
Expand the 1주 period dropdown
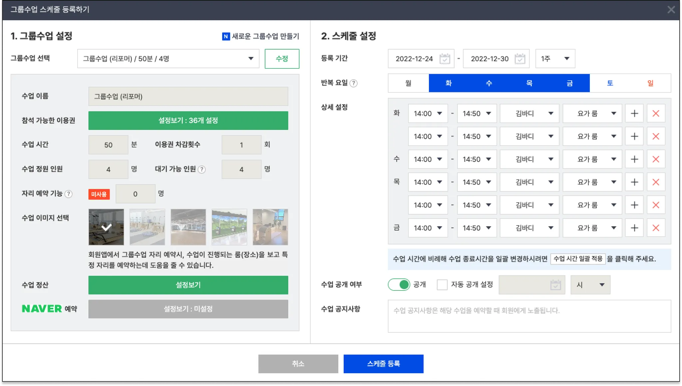[555, 59]
